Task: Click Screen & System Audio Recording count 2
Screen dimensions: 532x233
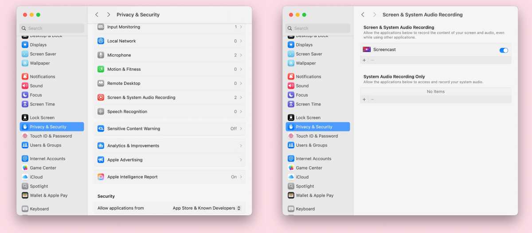Action: 235,98
